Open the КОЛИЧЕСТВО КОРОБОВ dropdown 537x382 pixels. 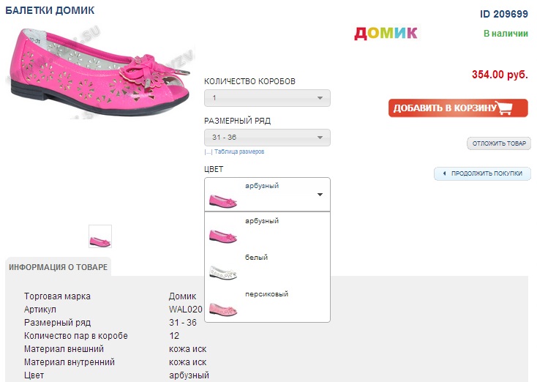pyautogui.click(x=267, y=98)
